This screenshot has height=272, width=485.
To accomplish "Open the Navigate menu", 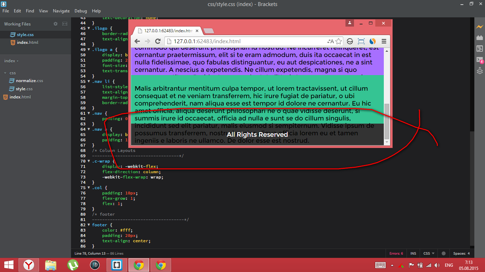I will 61,11.
